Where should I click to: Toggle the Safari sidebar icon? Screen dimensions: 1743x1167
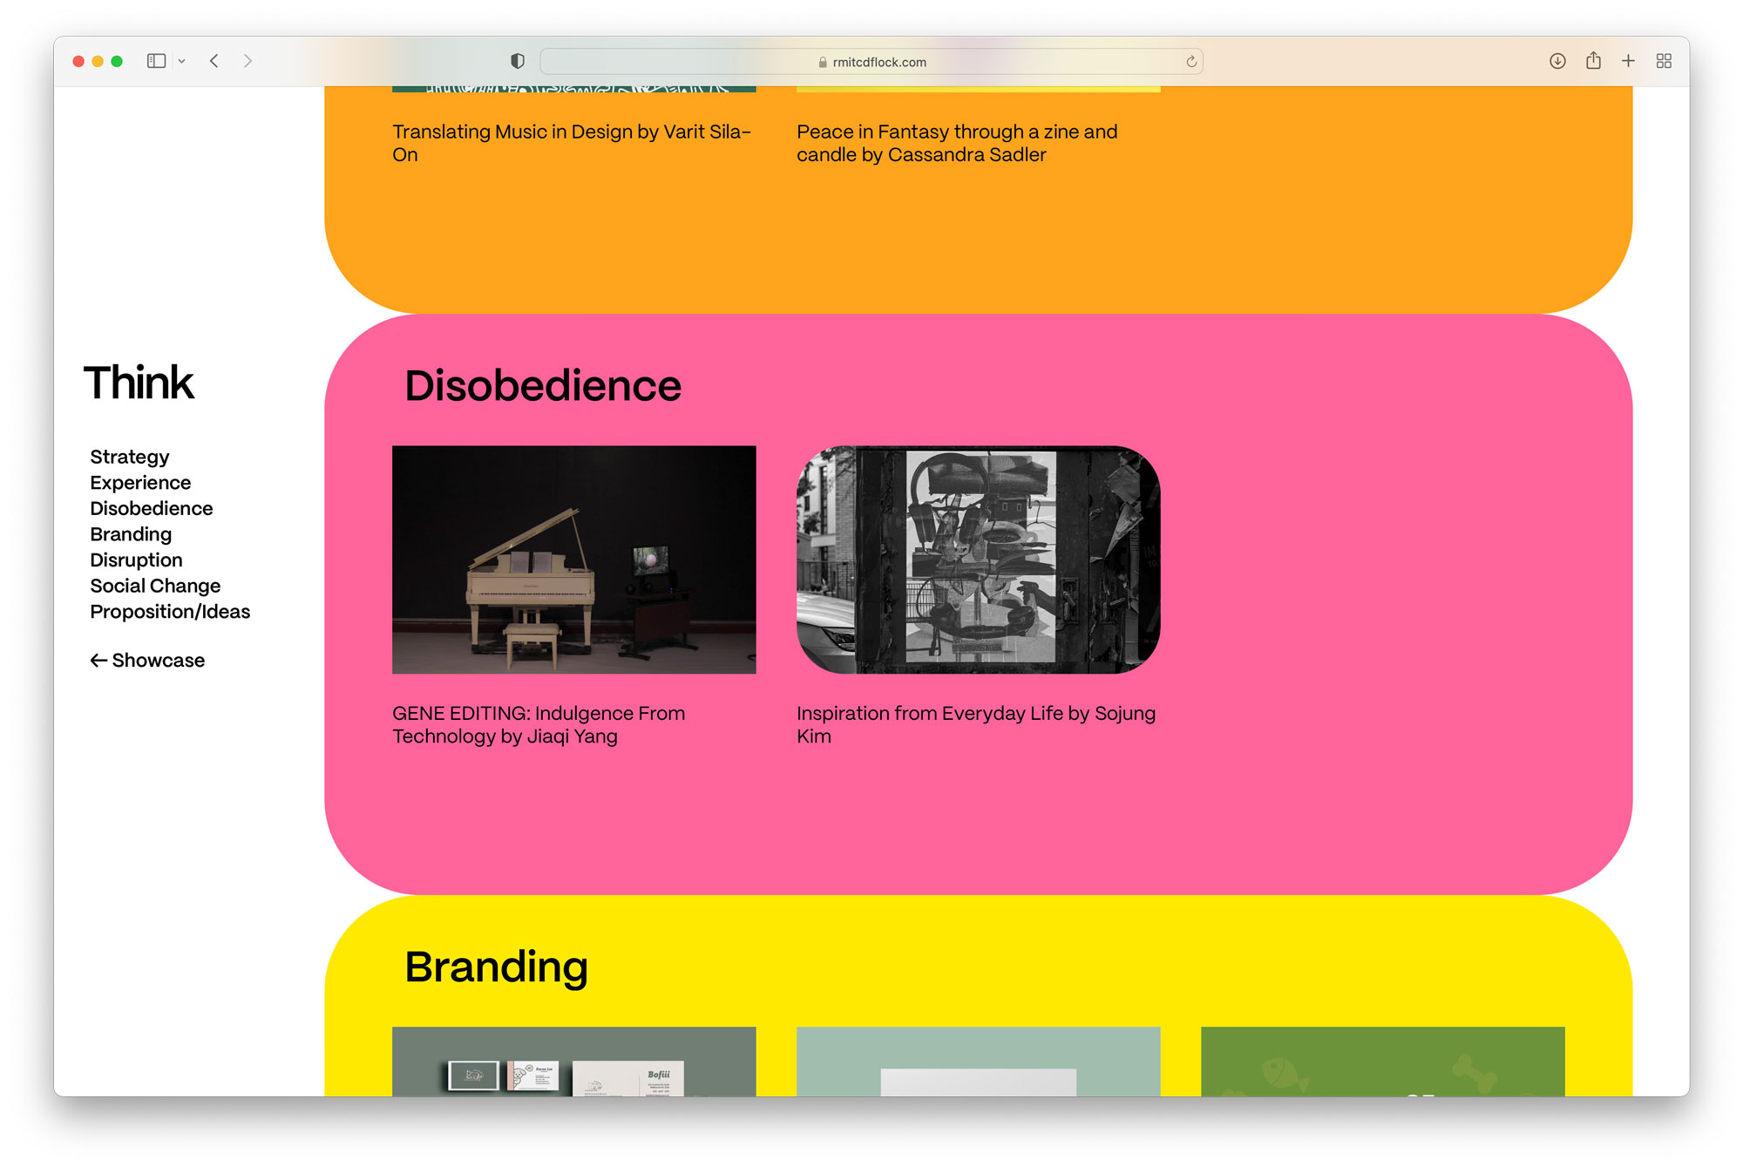coord(156,61)
